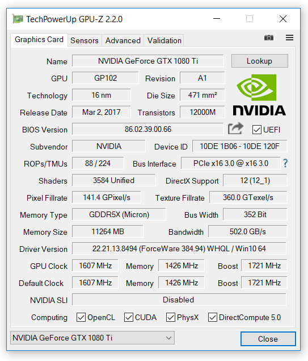Click the 'Computing' label text
The image size is (308, 361).
49,317
